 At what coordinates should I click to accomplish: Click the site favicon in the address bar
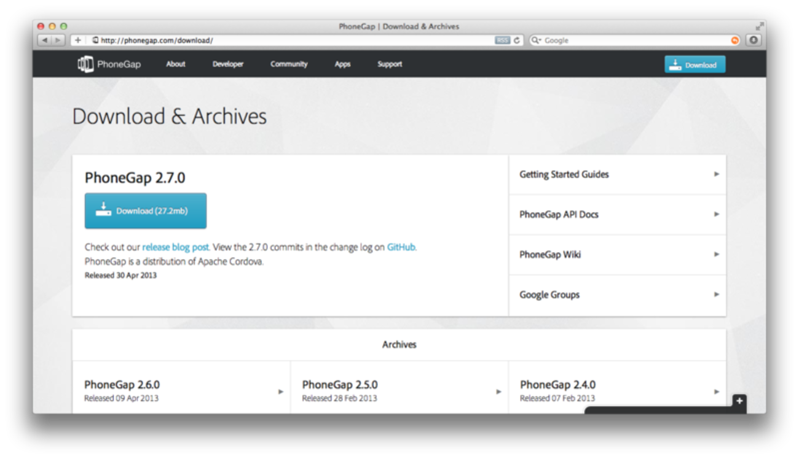pos(95,40)
